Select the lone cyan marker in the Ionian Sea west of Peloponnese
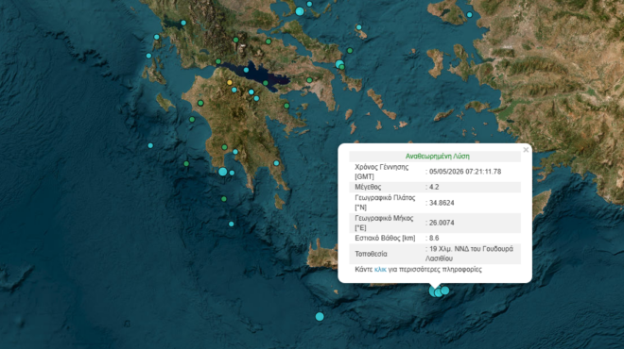Image resolution: width=624 pixels, height=349 pixels. click(150, 145)
